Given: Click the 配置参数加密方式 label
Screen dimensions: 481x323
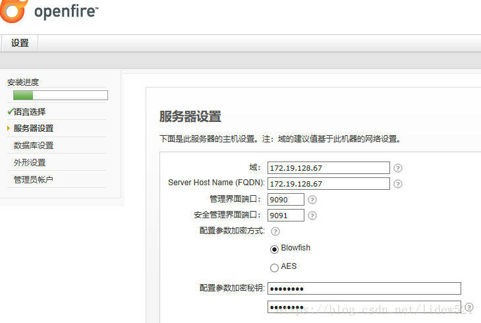Looking at the screenshot, I should tap(232, 231).
